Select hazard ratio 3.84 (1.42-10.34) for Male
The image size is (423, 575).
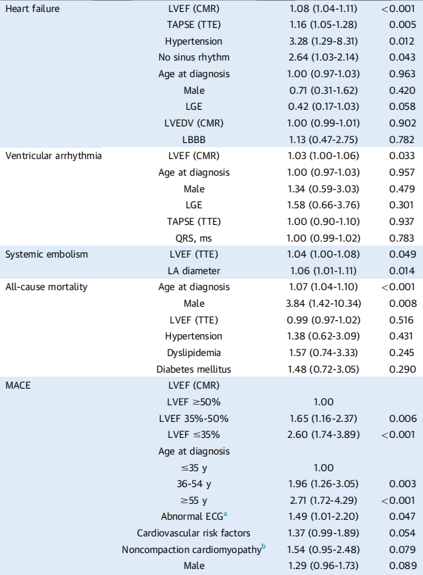(323, 303)
